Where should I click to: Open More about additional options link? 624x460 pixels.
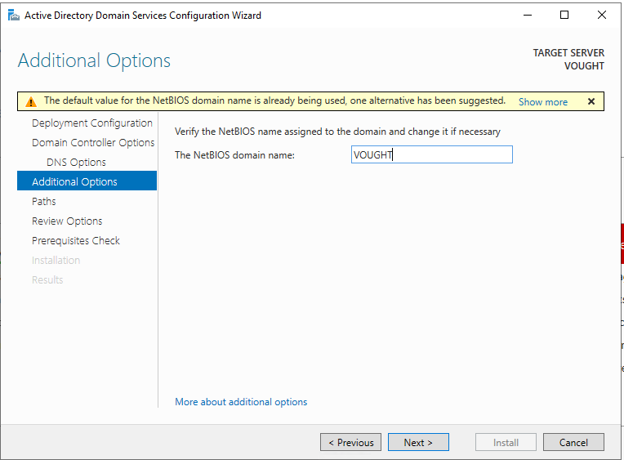click(x=241, y=402)
